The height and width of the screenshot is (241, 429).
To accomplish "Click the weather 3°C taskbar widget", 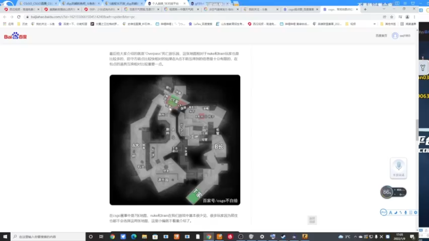I will tap(344, 237).
